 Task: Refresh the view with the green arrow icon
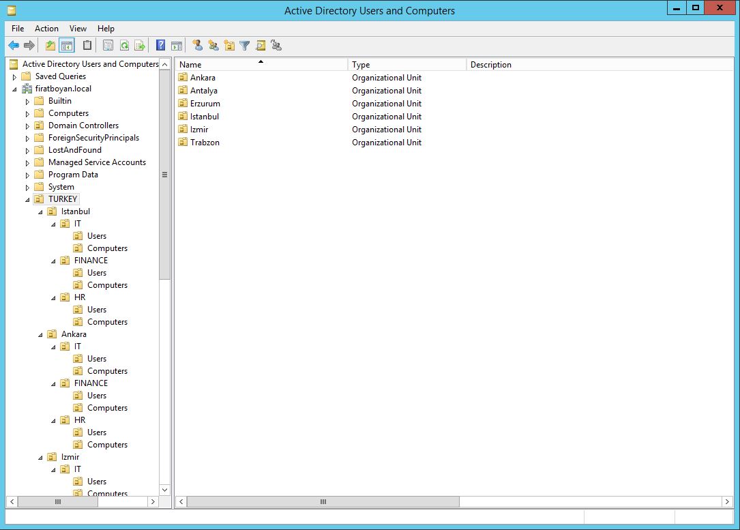pyautogui.click(x=125, y=45)
